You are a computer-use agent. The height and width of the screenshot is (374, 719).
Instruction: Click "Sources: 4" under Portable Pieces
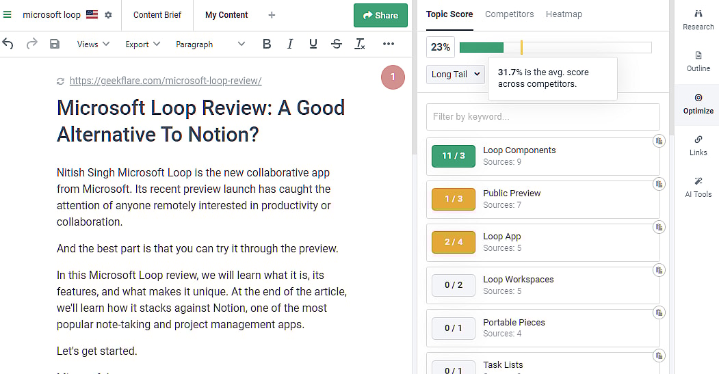[x=502, y=334]
